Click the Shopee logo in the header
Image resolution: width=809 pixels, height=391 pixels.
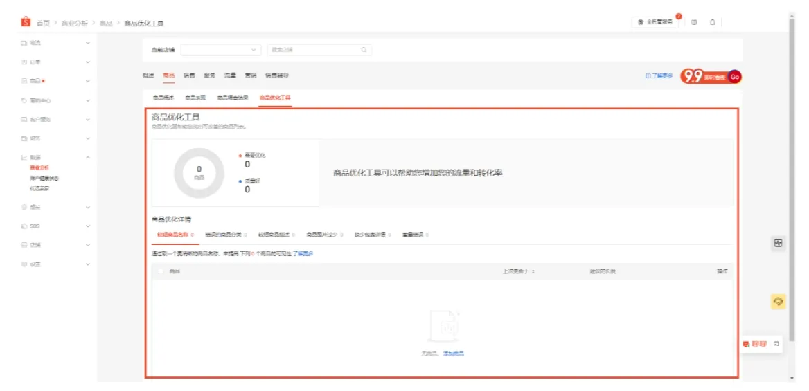26,22
